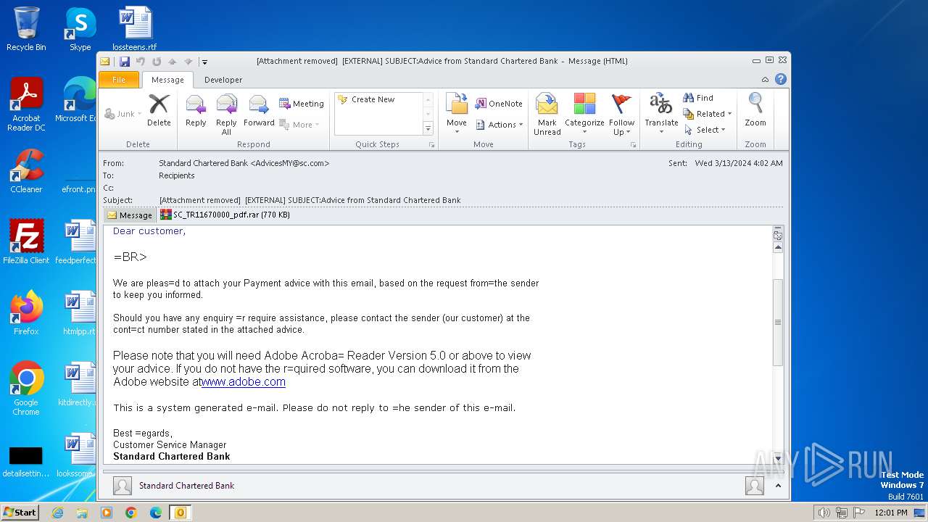The height and width of the screenshot is (522, 928).
Task: Forward this email
Action: click(259, 111)
